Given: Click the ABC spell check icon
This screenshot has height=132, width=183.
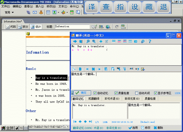Looking at the screenshot, I should (132, 69).
